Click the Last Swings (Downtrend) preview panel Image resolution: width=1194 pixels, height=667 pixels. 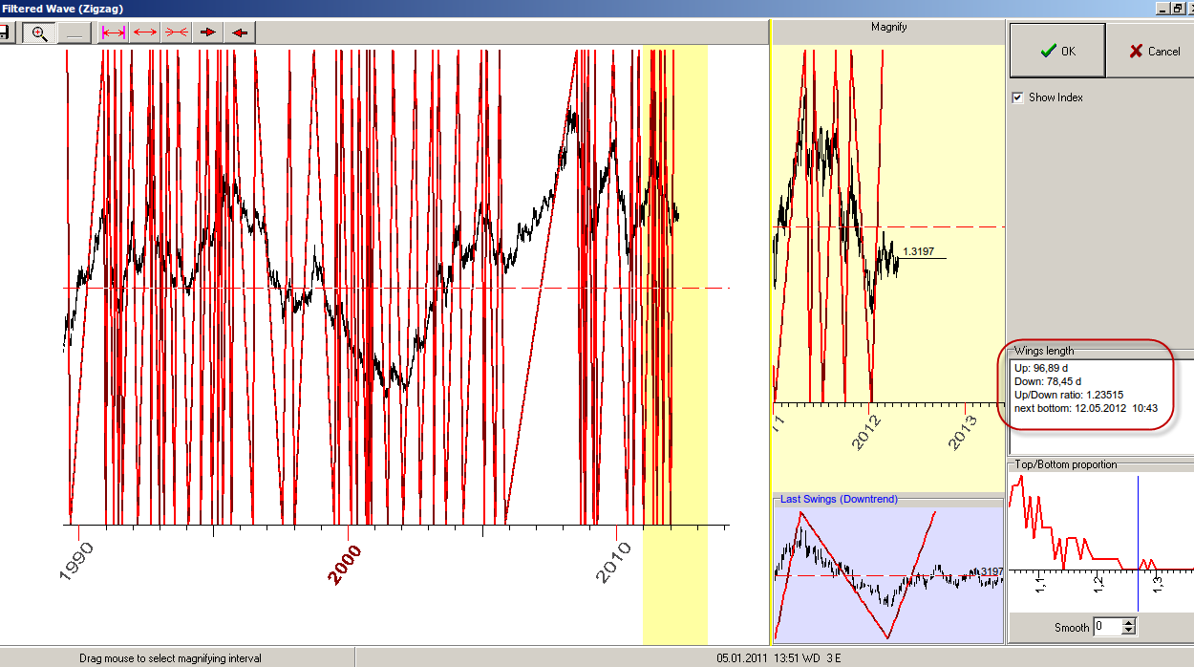[x=887, y=573]
